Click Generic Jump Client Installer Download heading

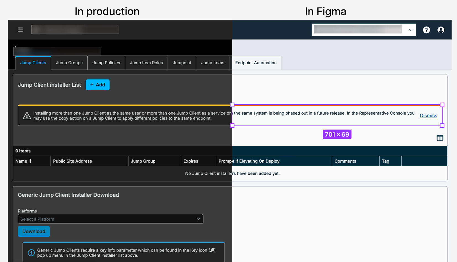(x=68, y=195)
